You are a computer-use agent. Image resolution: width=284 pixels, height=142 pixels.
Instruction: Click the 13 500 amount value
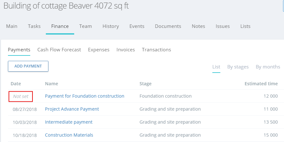coord(271,122)
